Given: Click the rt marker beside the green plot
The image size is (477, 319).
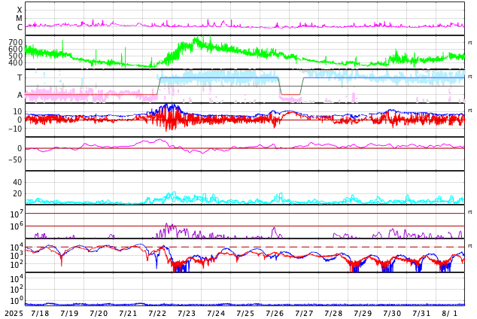Looking at the screenshot, I should click(x=470, y=43).
